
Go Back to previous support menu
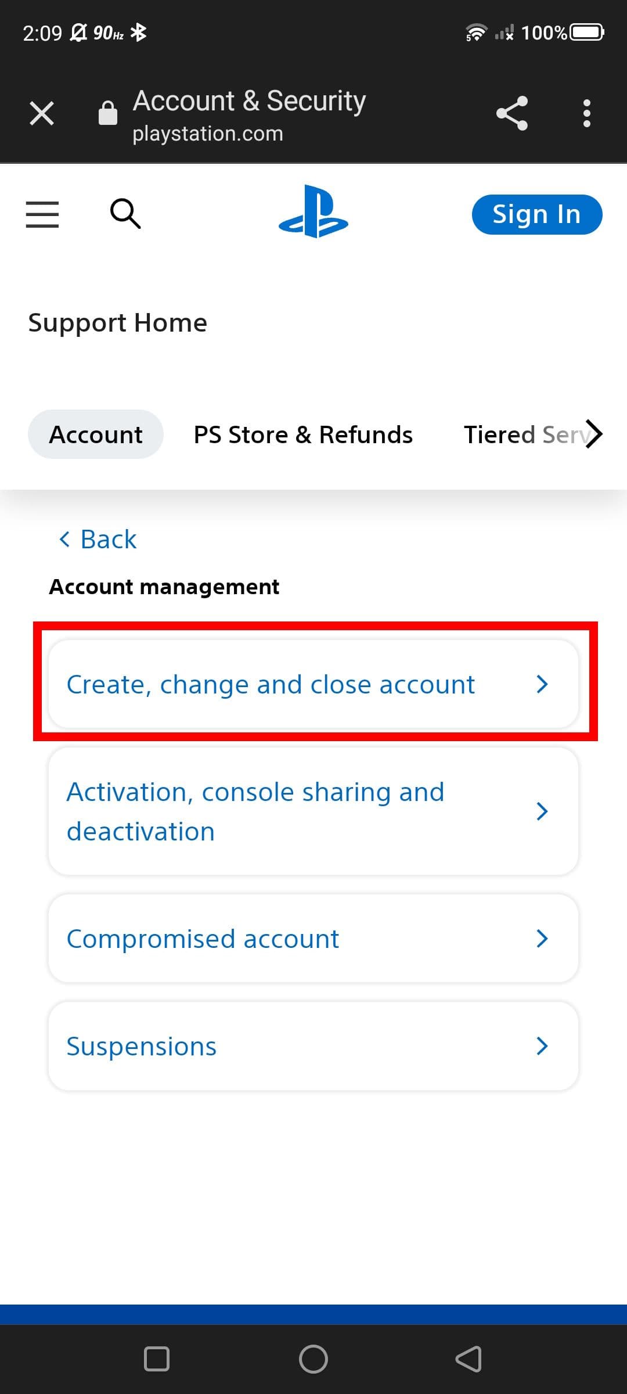point(99,540)
